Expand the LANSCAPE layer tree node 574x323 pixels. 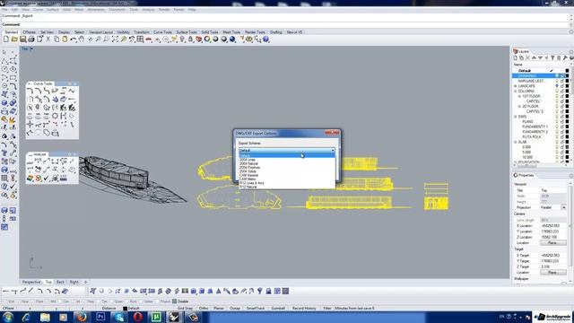tap(516, 86)
